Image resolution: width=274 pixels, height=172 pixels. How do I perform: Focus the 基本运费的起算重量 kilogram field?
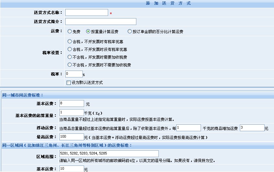(71, 113)
